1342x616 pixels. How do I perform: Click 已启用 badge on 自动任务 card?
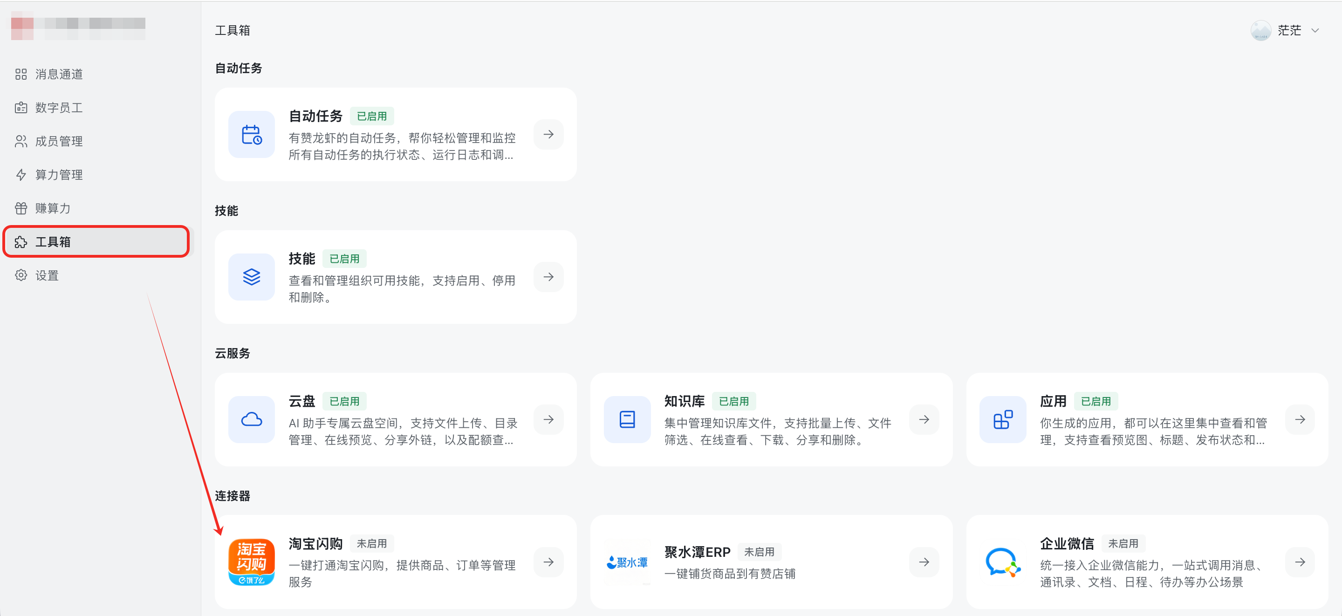(x=371, y=116)
